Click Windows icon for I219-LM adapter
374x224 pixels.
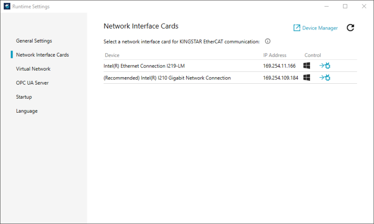coord(307,66)
